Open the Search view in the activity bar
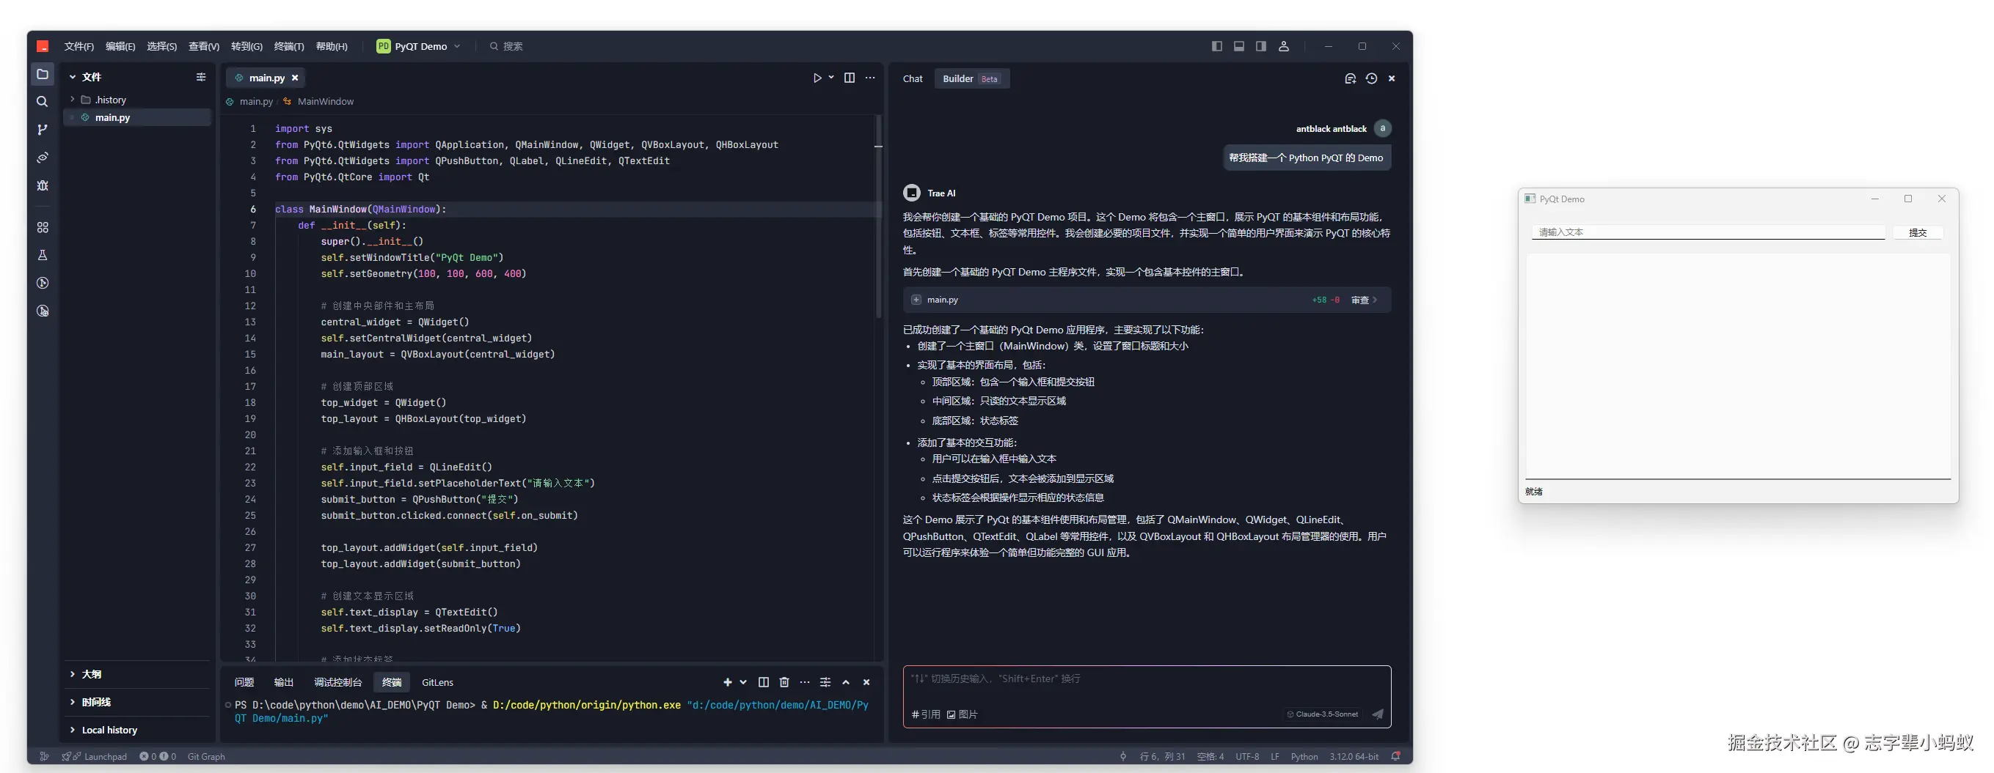Screen dimensions: 1994x773 tap(43, 101)
